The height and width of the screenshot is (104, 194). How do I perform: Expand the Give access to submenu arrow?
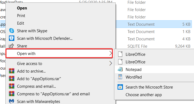[x=111, y=63]
